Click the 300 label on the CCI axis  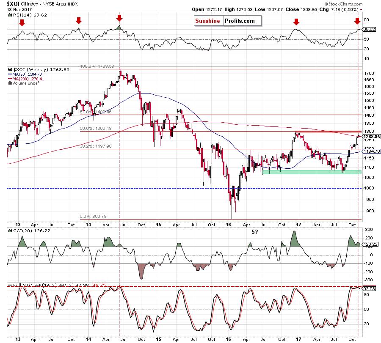point(369,229)
